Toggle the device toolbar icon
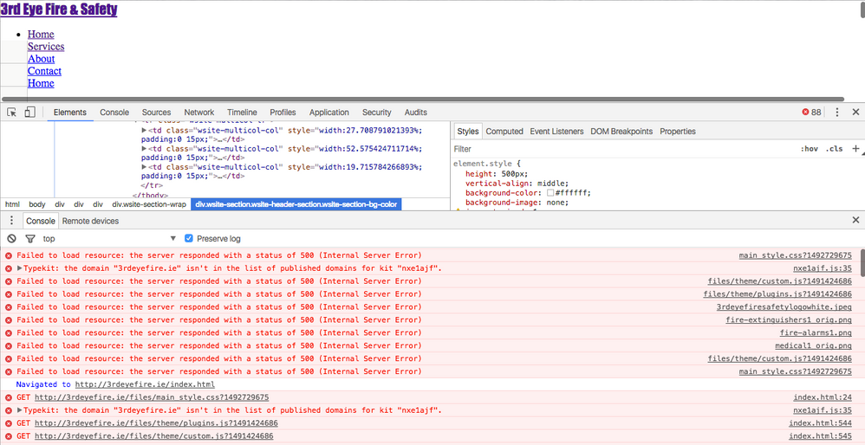 point(29,113)
